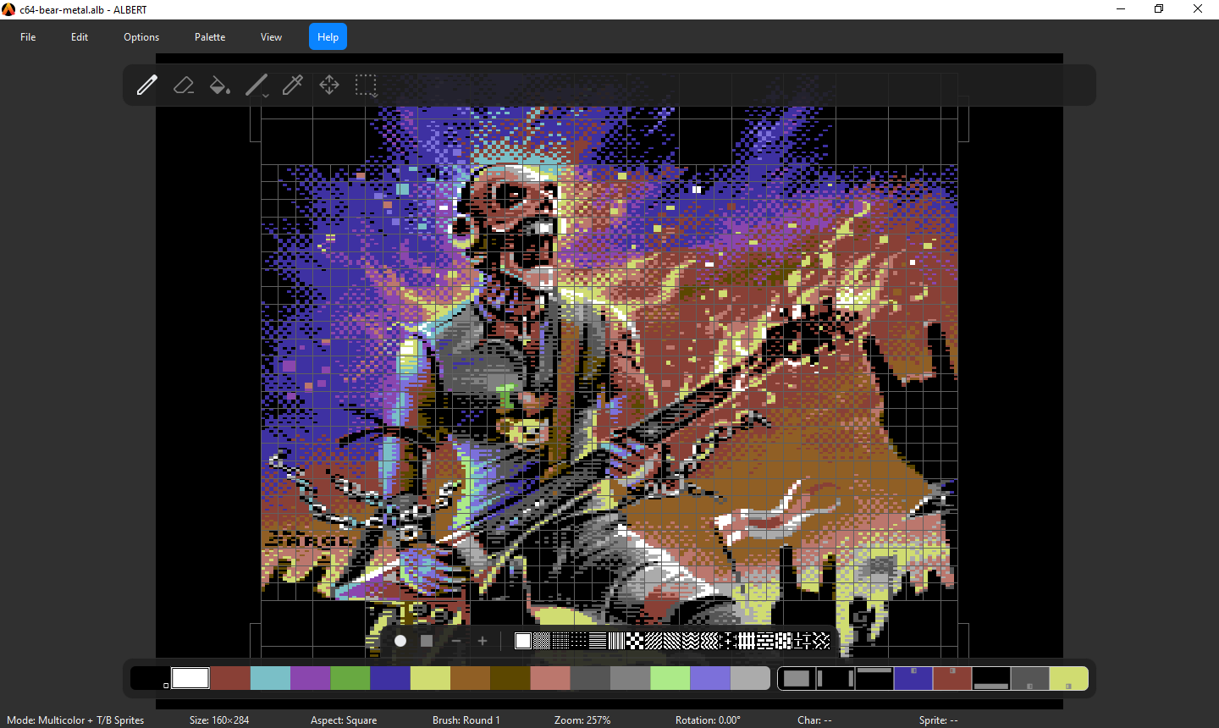Pick the horizontal lines pattern

point(598,641)
